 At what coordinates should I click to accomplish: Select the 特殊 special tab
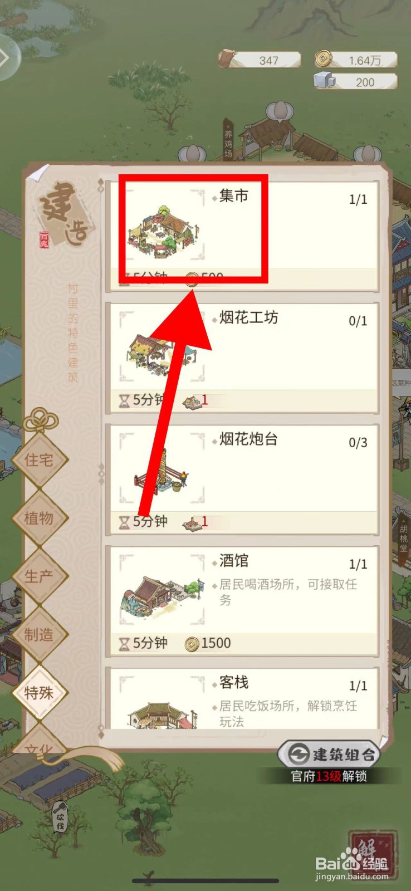tap(39, 693)
